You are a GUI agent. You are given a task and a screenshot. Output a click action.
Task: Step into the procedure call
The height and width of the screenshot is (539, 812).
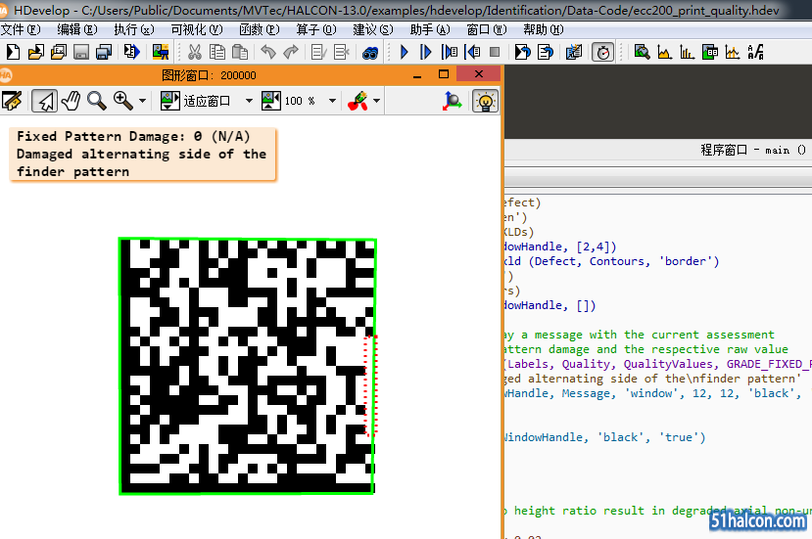pyautogui.click(x=449, y=52)
